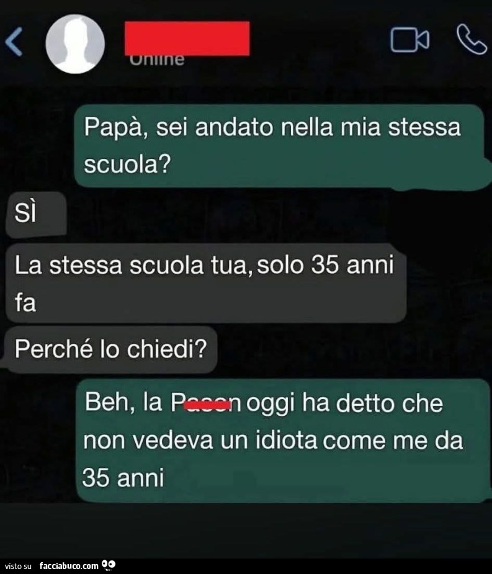492x574 pixels.
Task: Click the googly eyes logo next to facciabuco.com
Action: coord(109,565)
